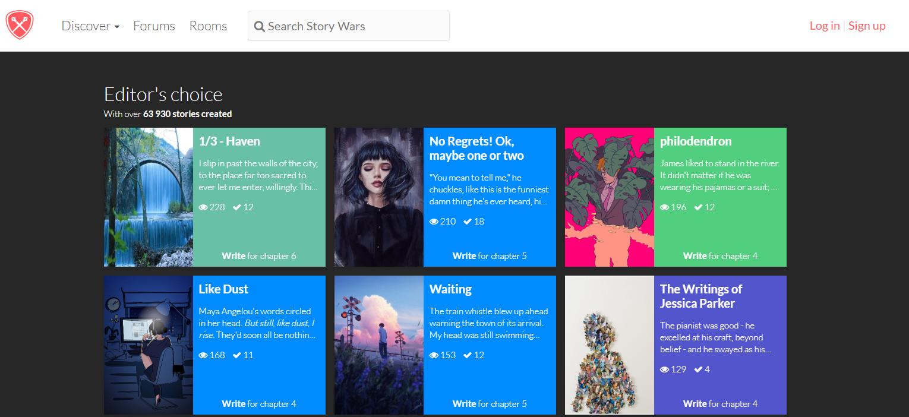Click the Log in link

(824, 26)
